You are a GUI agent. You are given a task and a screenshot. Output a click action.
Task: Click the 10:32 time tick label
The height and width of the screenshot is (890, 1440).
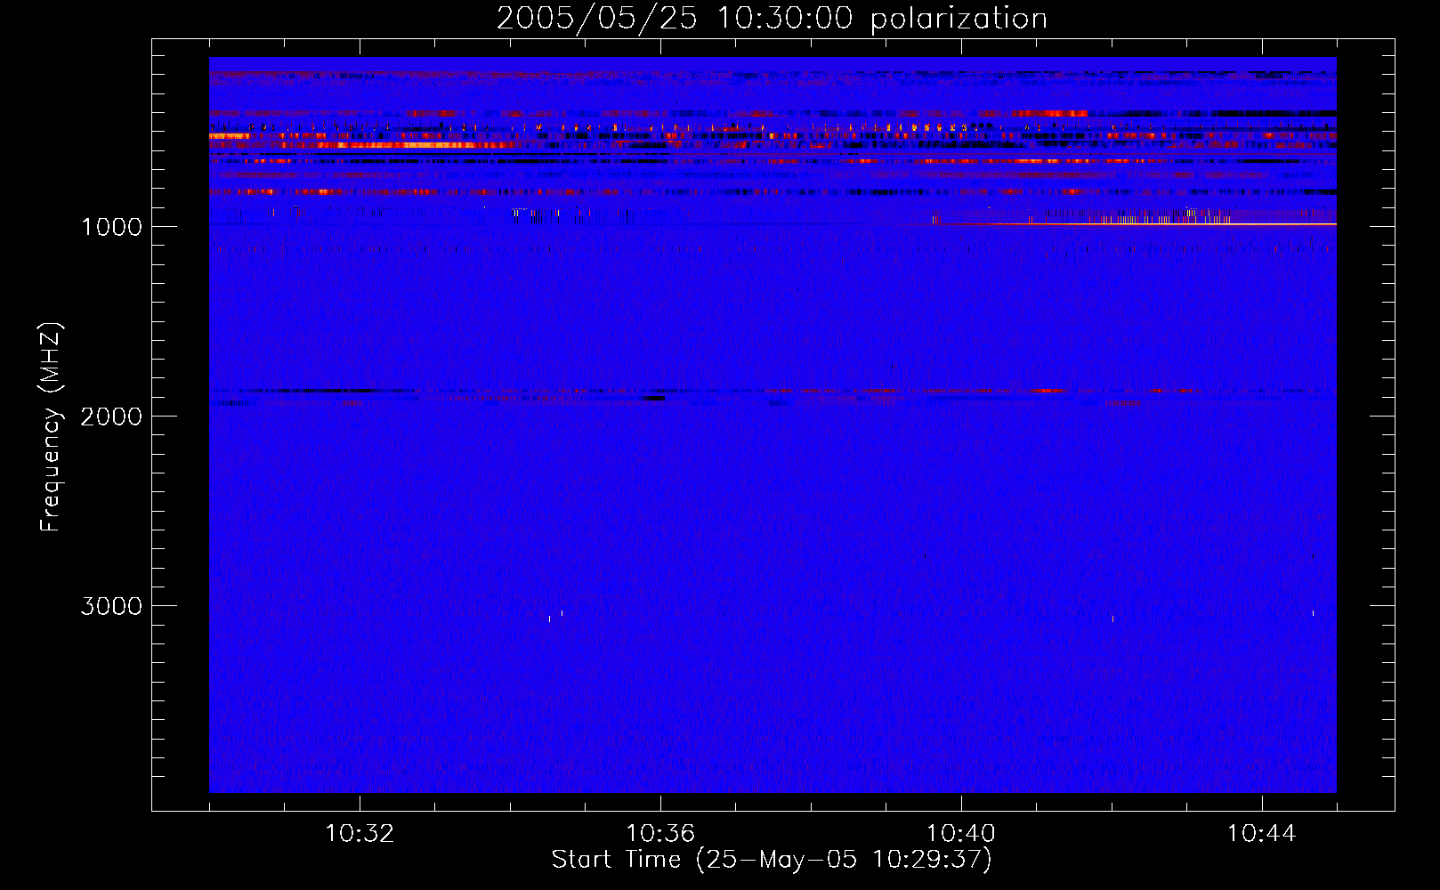click(x=360, y=834)
